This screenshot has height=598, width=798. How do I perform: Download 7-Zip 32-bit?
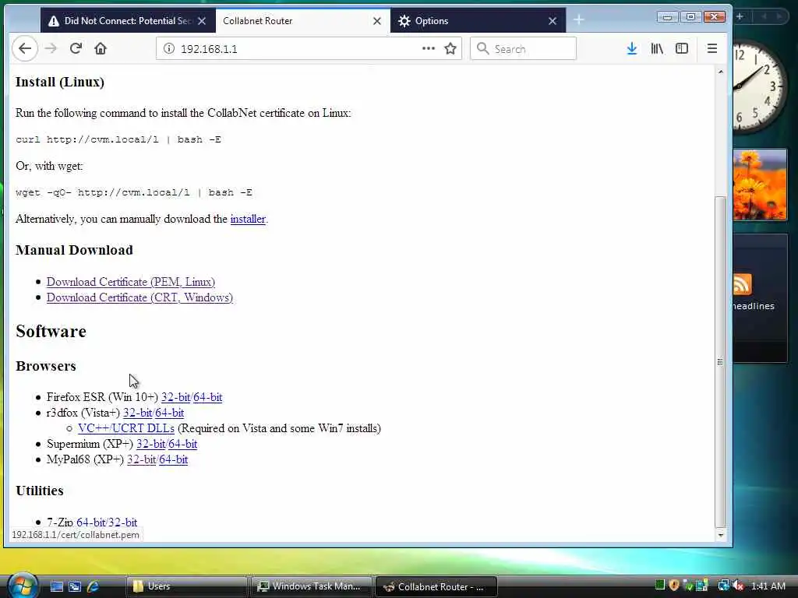point(123,522)
